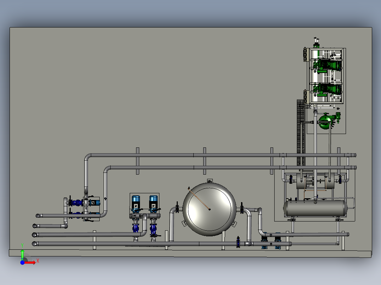Image resolution: width=381 pixels, height=285 pixels.
Task: Select the left blue vertical pump motor
Action: click(x=136, y=202)
